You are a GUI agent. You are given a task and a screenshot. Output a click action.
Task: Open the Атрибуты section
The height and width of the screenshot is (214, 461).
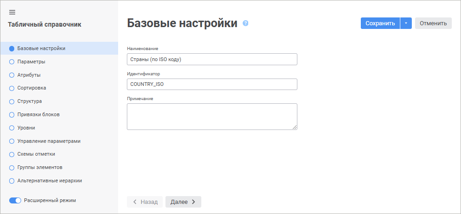click(x=29, y=75)
